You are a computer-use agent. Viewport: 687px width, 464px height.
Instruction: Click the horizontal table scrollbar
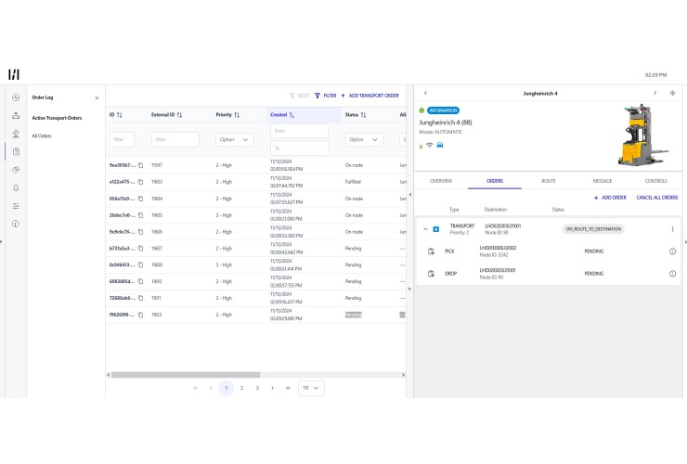186,375
